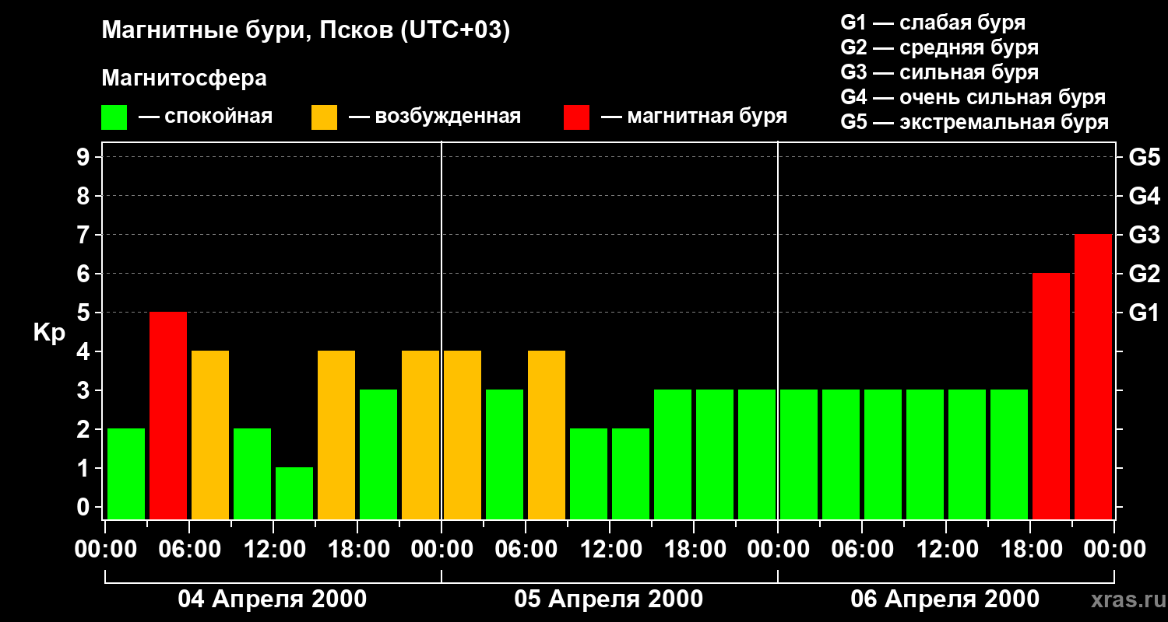Select the 15:00–18:00 orange bar on 04 Апреля
The height and width of the screenshot is (622, 1168).
tap(336, 435)
